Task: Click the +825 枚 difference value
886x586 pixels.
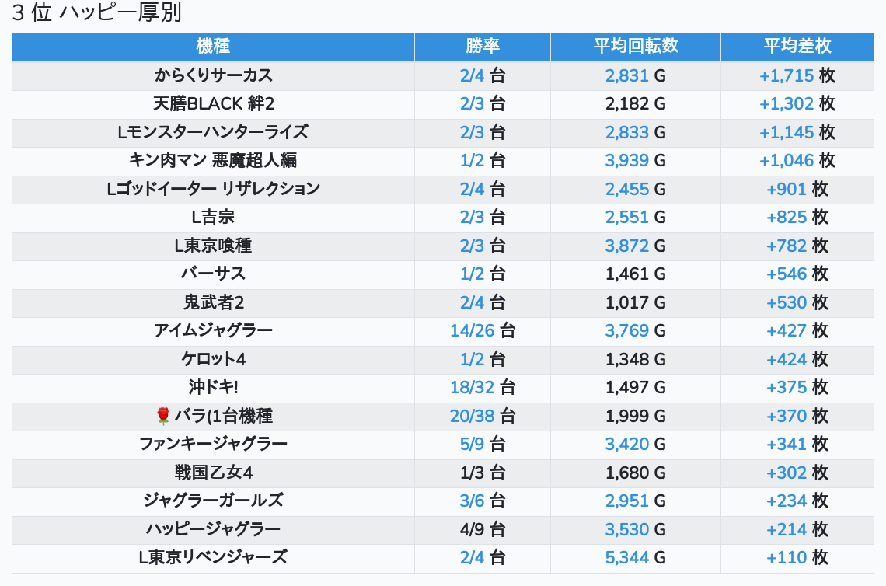Action: (x=797, y=217)
